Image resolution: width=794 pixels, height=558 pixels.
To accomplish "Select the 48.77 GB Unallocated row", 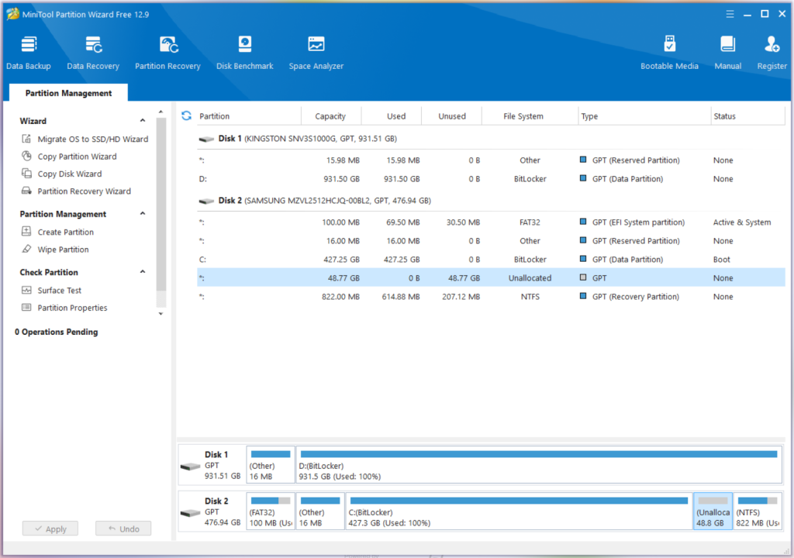I will click(491, 278).
